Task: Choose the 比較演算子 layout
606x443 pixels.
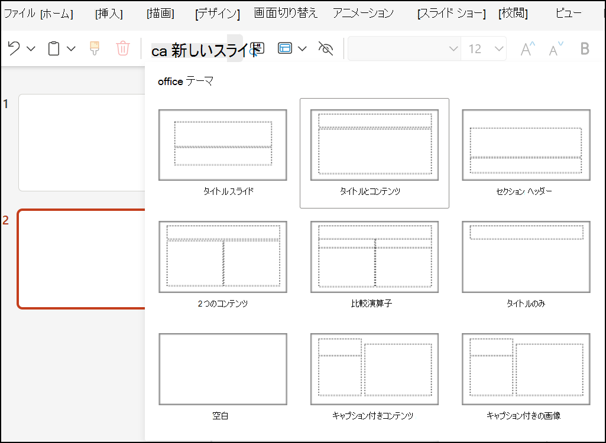Action: (x=374, y=265)
